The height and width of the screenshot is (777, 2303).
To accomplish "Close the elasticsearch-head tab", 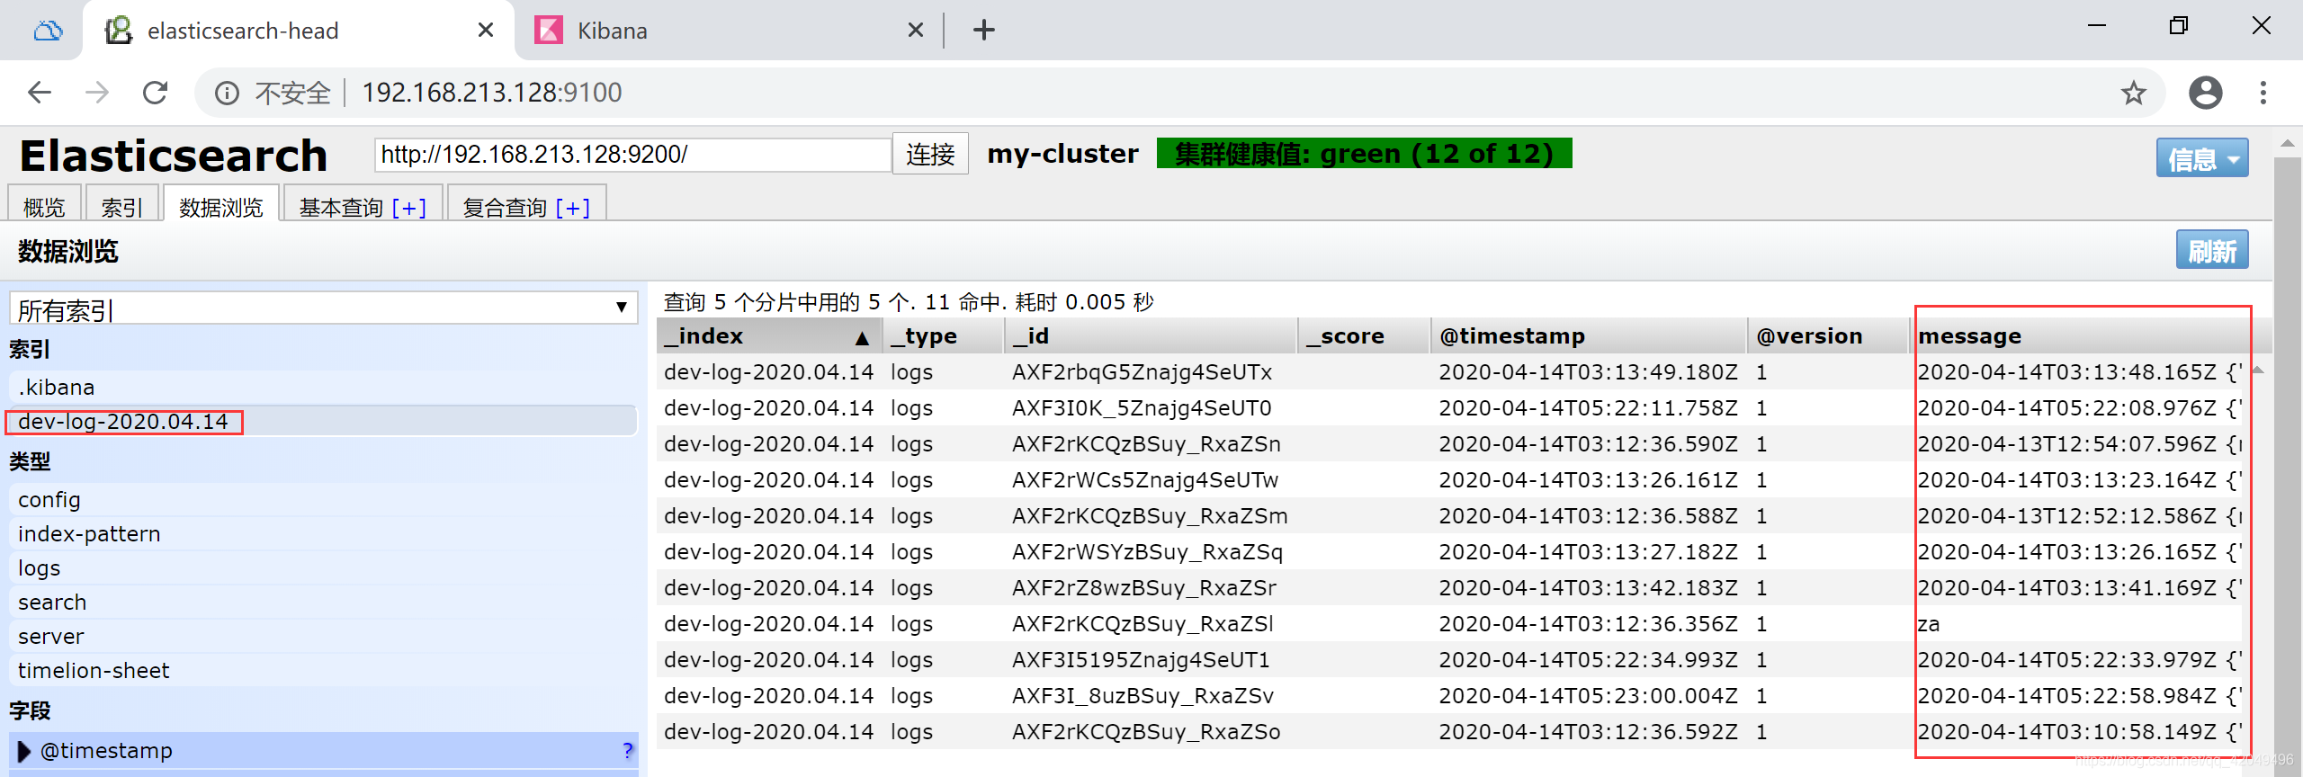I will pyautogui.click(x=486, y=30).
